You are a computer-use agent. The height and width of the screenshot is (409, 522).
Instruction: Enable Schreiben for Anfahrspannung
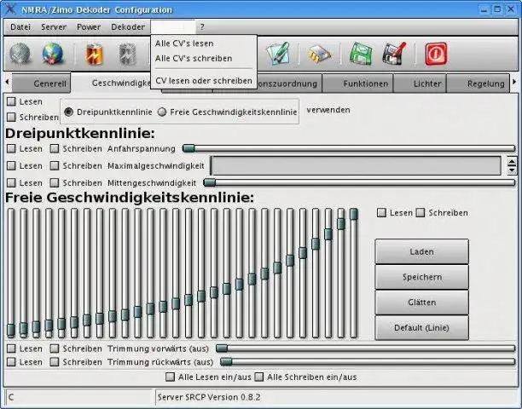55,148
